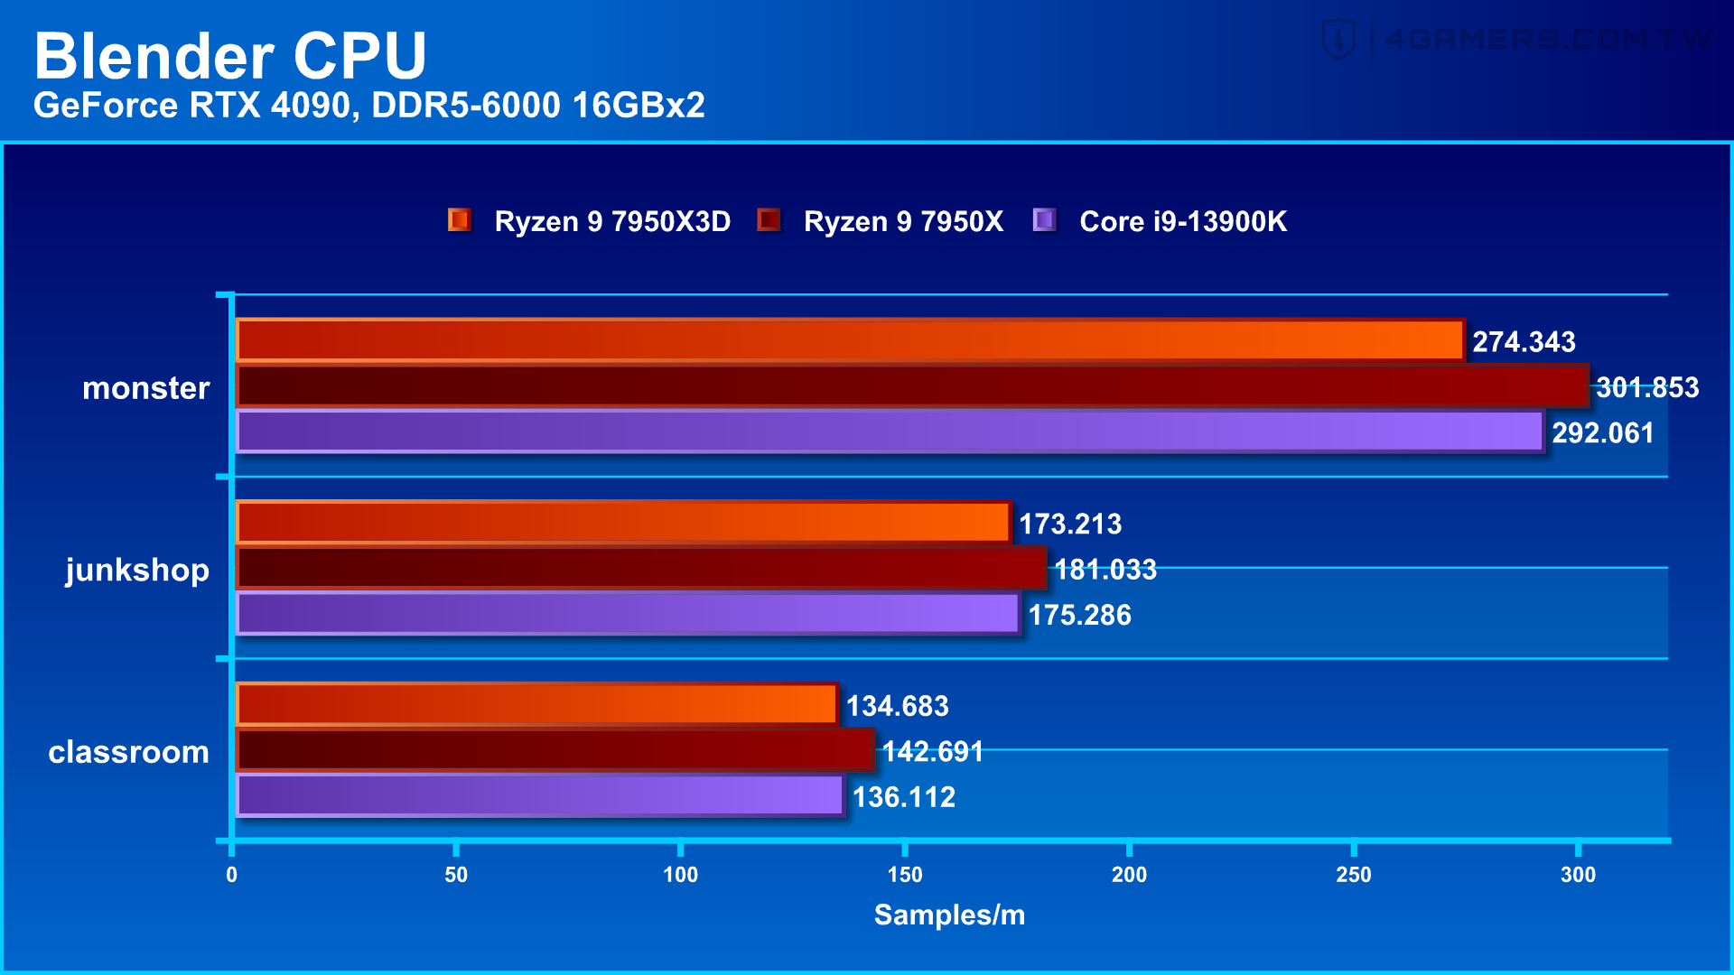Click the 'monster' category label
1734x975 pixels.
pos(146,388)
